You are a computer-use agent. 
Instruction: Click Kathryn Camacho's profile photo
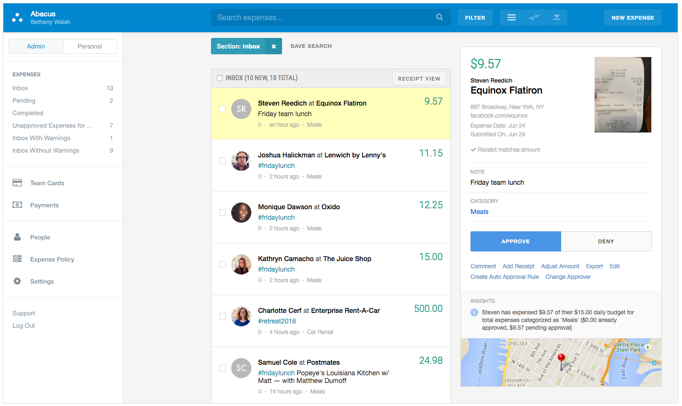pos(241,264)
